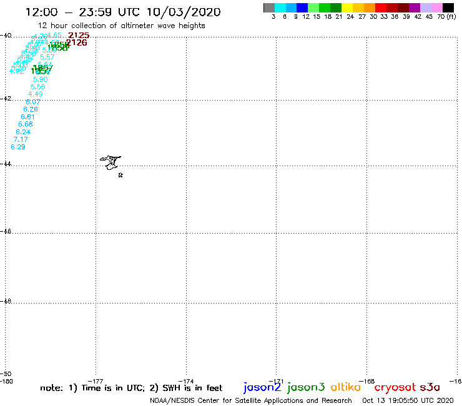Click the s3a satellite label

(x=430, y=387)
